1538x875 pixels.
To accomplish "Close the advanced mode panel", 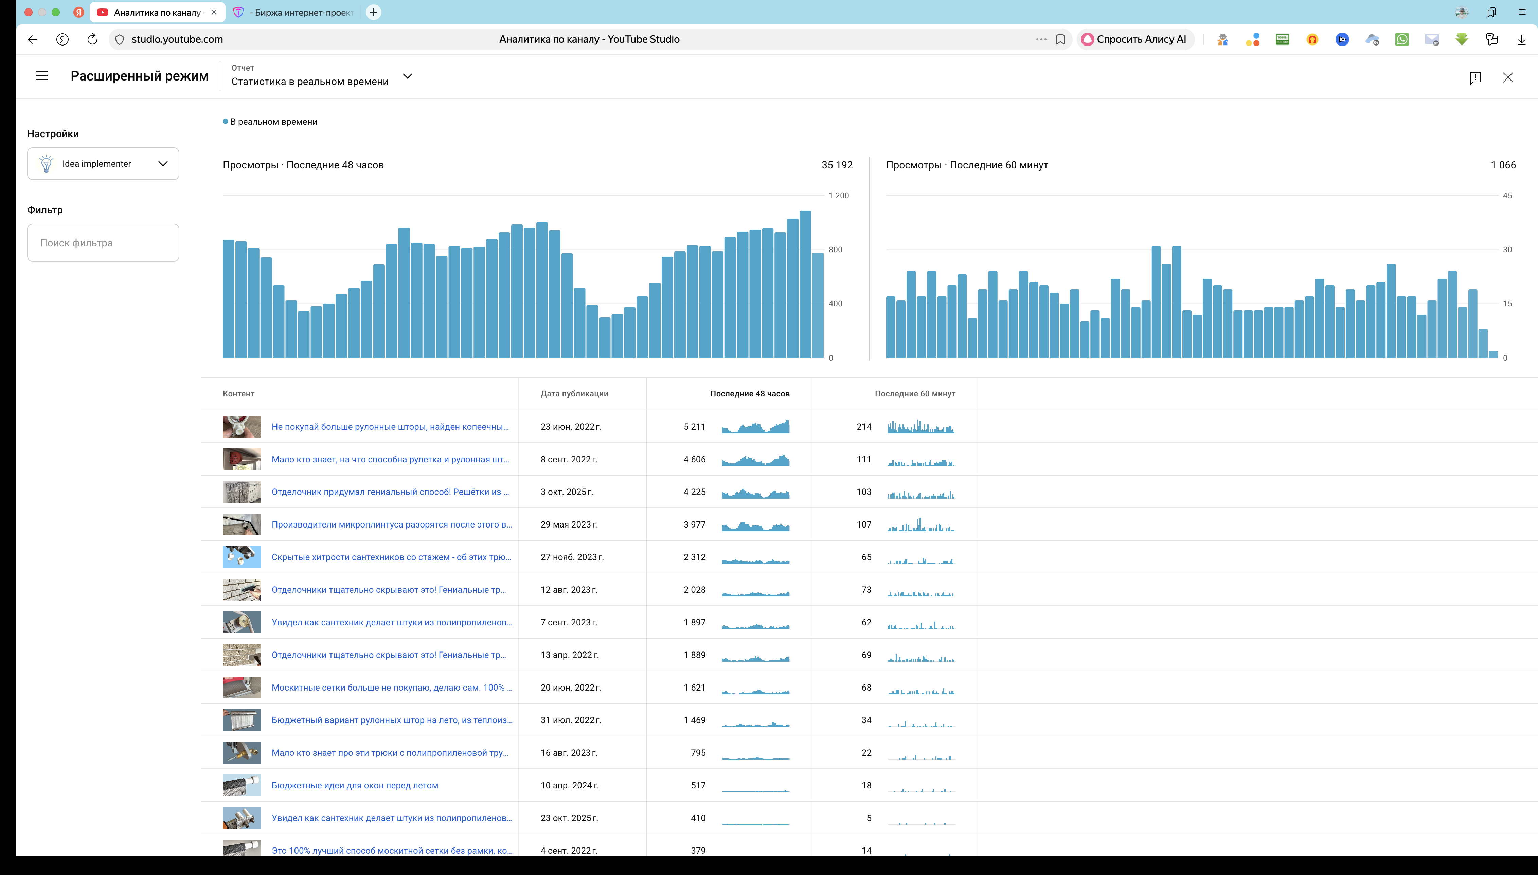I will point(1507,77).
